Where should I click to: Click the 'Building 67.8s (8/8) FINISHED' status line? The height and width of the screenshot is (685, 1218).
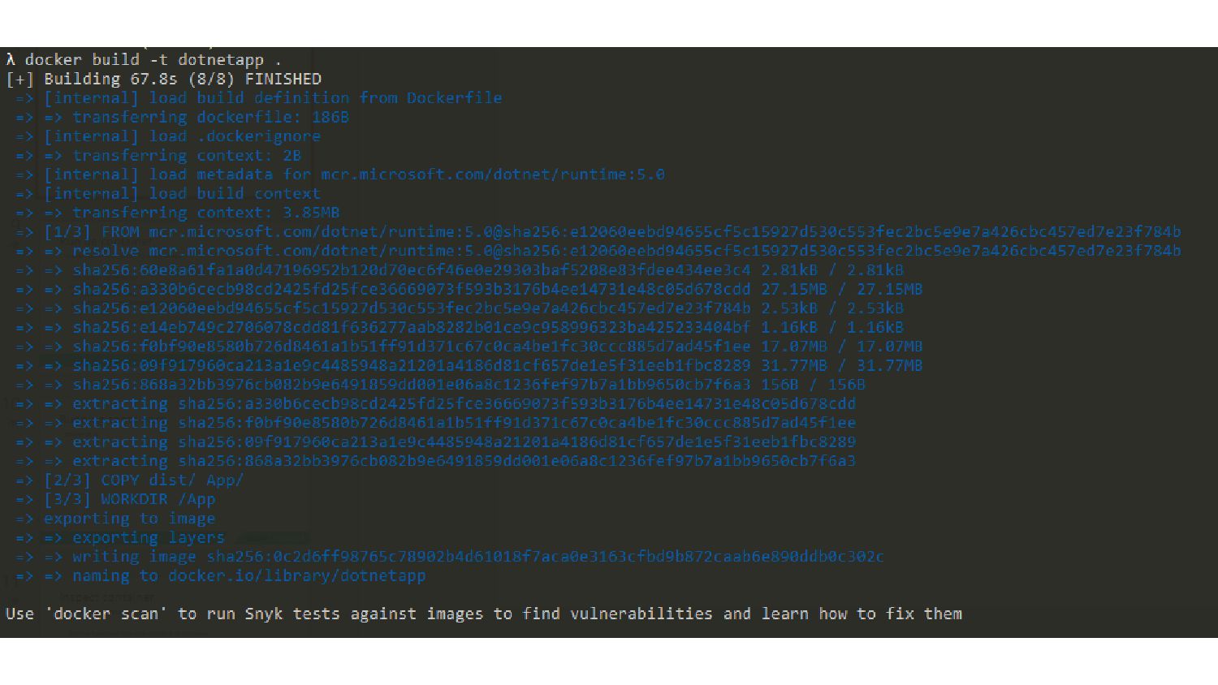click(x=163, y=80)
